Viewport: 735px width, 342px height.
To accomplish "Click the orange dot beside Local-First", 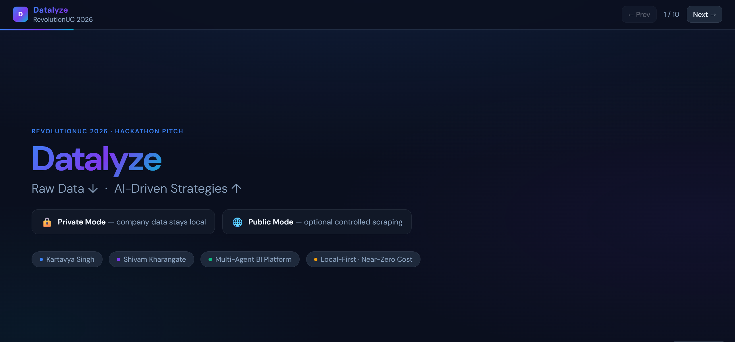I will (x=316, y=259).
